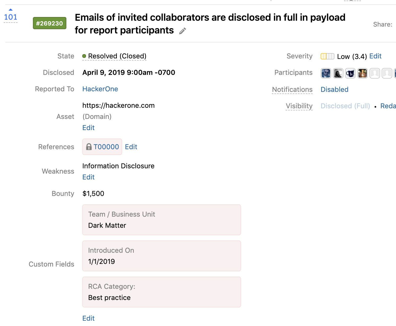Image resolution: width=396 pixels, height=326 pixels.
Task: Click the pencil icon to edit report title
Action: [183, 31]
